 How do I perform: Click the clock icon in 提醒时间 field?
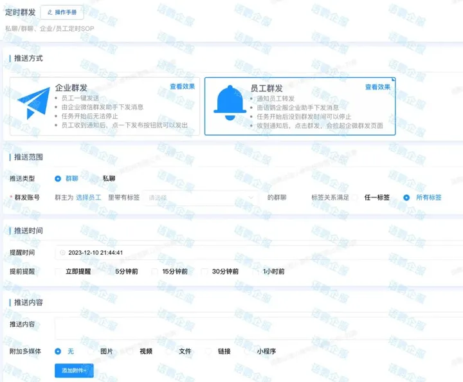click(62, 253)
